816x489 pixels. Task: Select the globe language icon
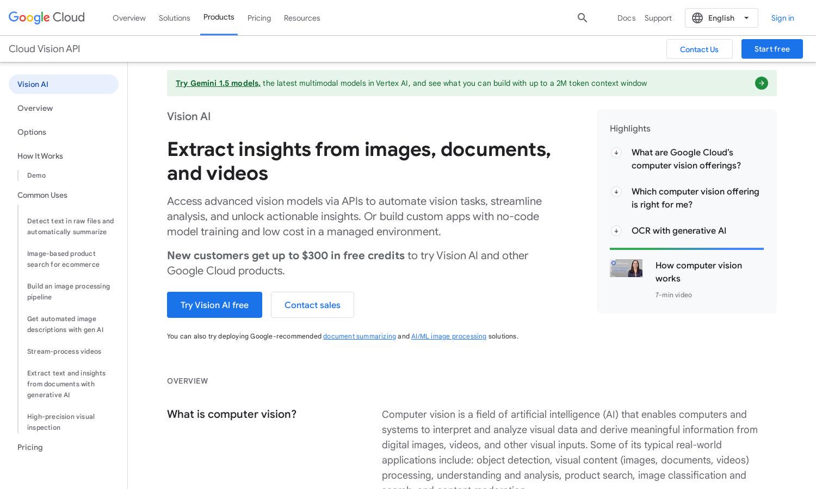pyautogui.click(x=697, y=18)
